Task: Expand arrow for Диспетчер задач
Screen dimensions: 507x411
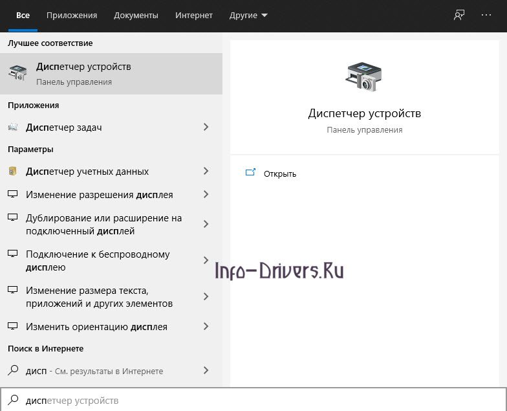Action: (206, 128)
